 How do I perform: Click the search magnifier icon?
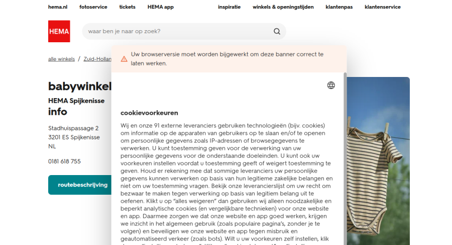[x=277, y=31]
